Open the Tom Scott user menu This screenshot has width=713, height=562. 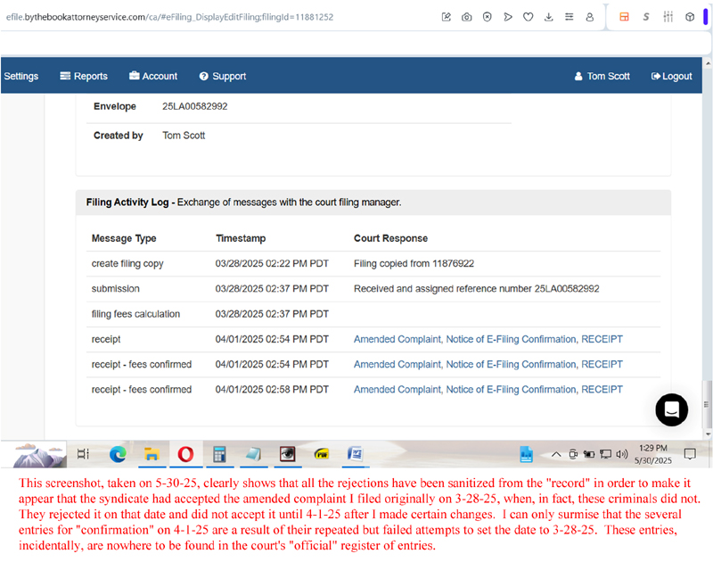point(602,76)
